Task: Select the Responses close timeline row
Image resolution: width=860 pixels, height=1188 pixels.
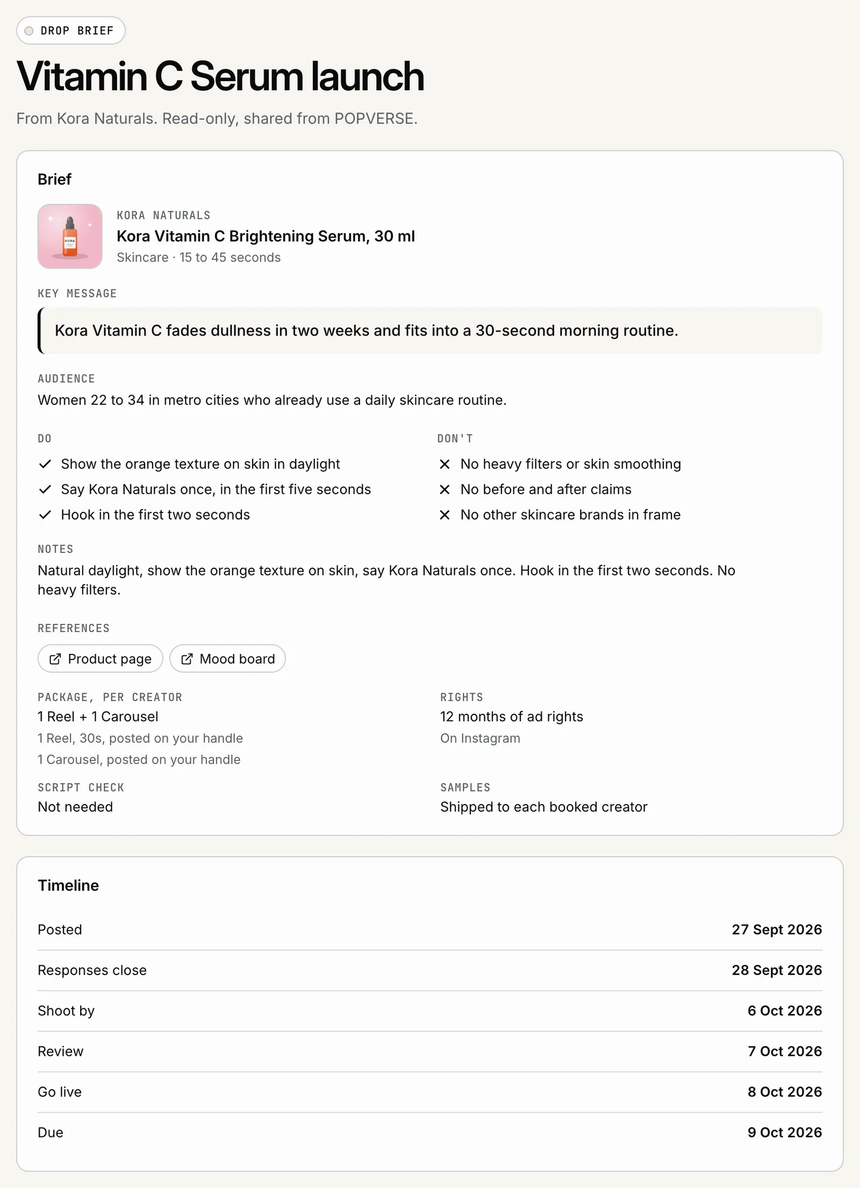Action: click(430, 970)
